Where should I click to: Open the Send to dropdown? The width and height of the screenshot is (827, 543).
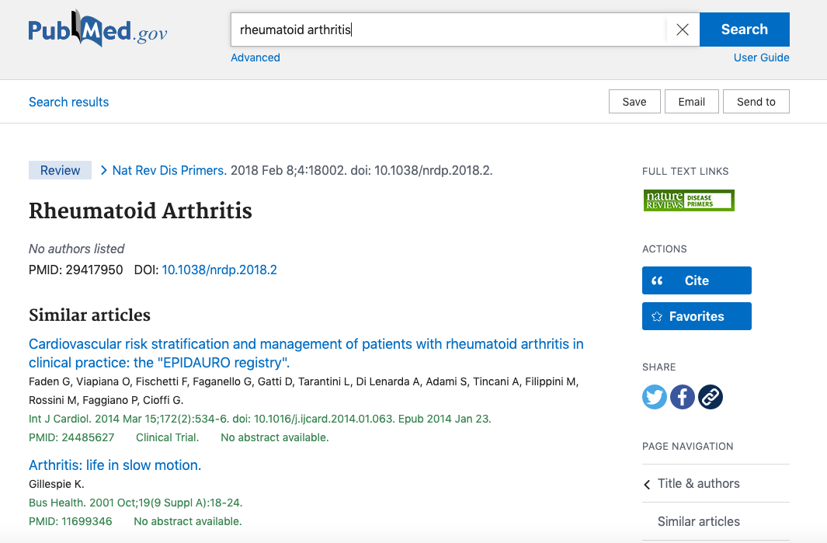coord(756,102)
